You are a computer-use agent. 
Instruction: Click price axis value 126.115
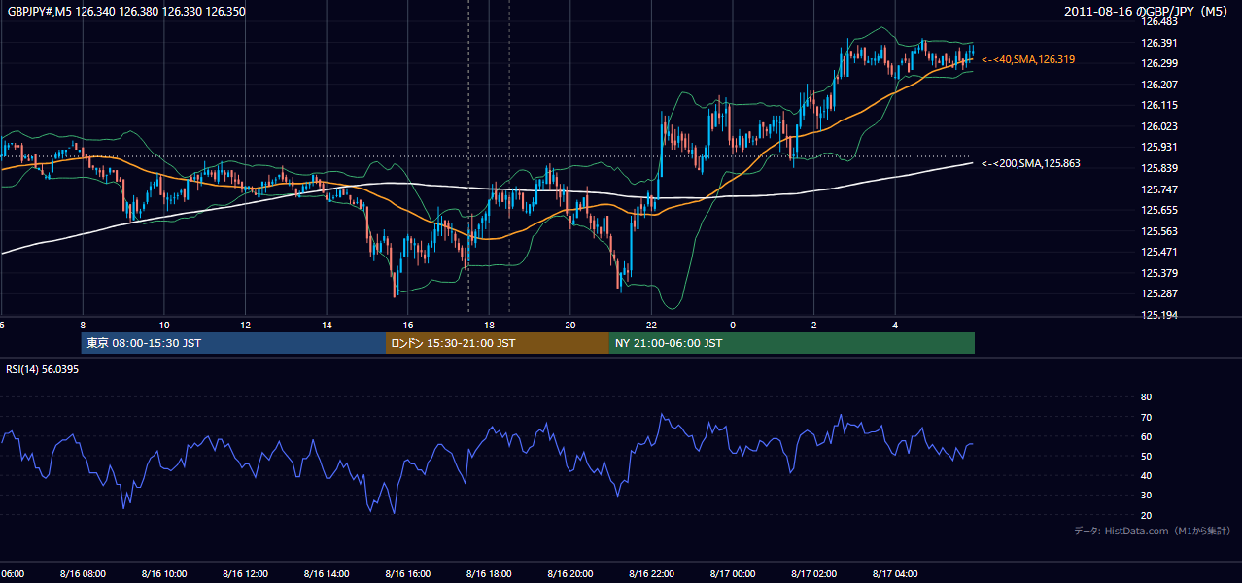click(1159, 105)
